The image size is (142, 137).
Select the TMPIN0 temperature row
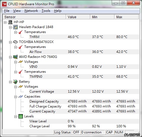click(84, 77)
